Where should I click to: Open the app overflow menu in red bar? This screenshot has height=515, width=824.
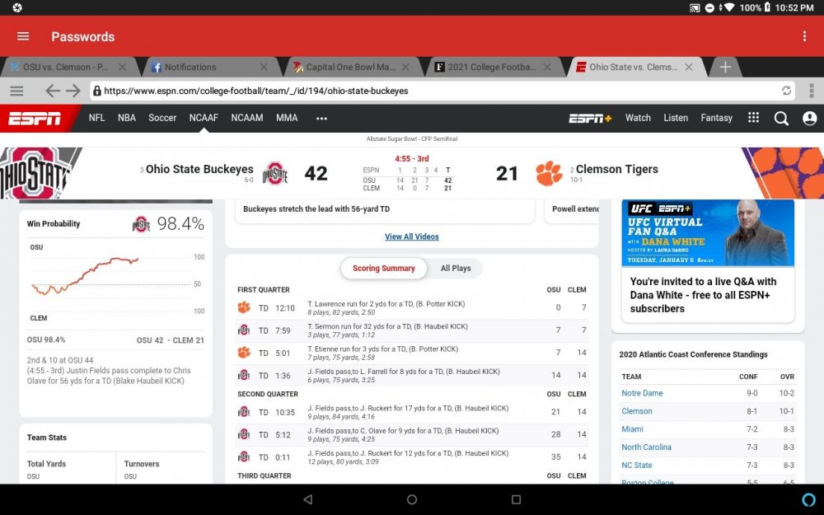pos(804,36)
